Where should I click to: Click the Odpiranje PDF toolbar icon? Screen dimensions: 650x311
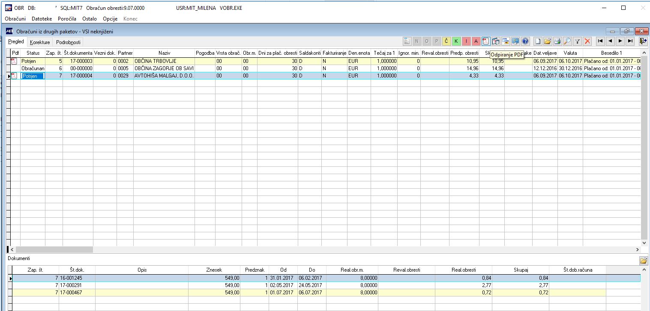(x=485, y=41)
